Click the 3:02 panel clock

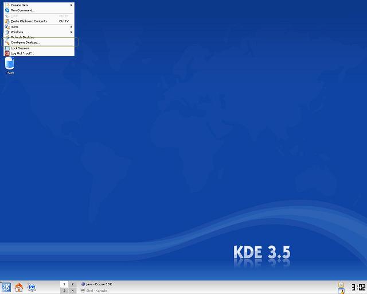[x=358, y=288]
